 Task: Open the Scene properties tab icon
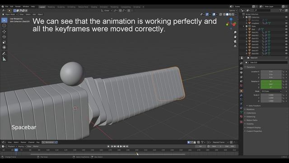[241, 81]
